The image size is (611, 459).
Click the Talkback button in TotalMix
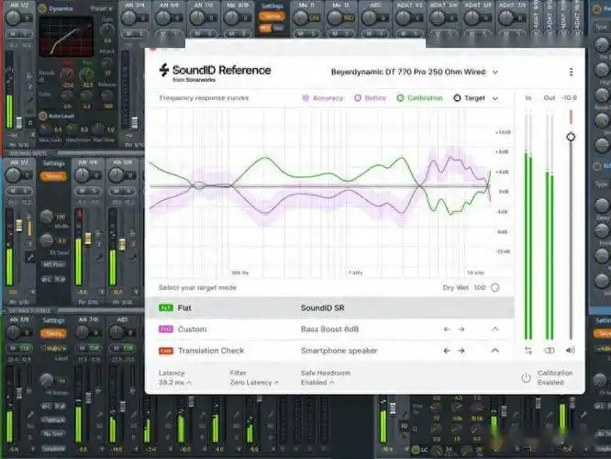[54, 420]
